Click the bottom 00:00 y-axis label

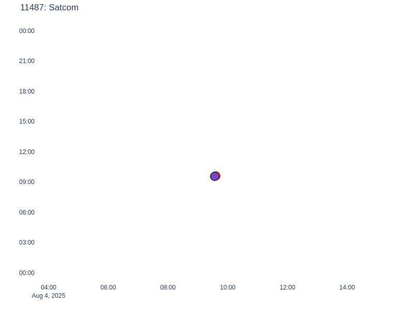click(27, 273)
